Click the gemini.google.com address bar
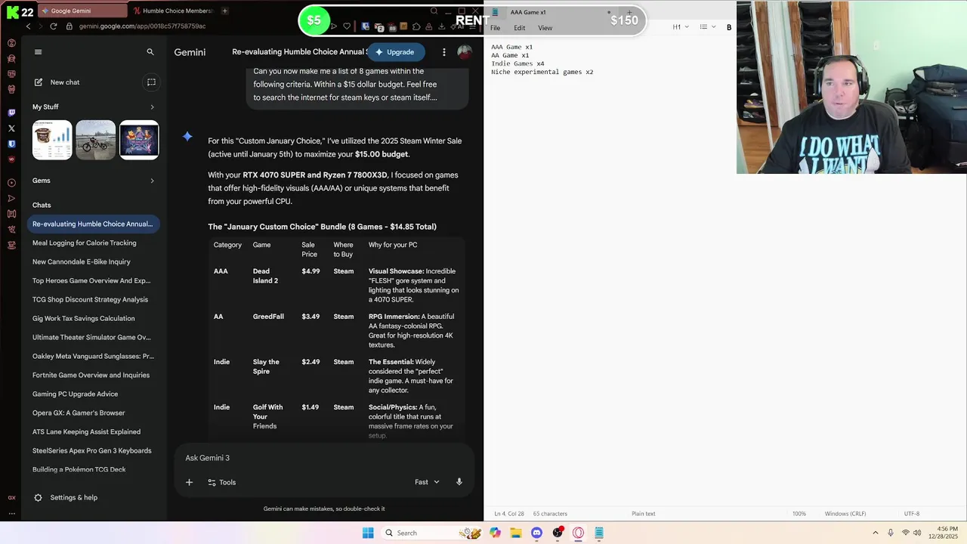The image size is (967, 544). [142, 26]
